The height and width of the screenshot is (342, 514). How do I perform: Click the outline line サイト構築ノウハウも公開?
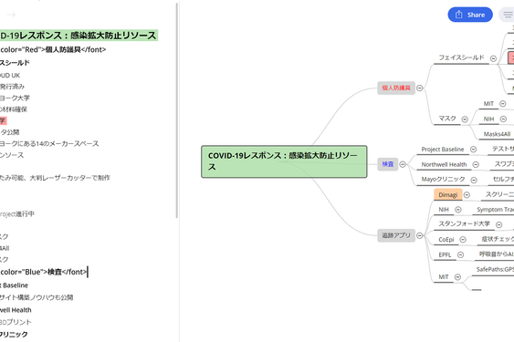pos(37,297)
